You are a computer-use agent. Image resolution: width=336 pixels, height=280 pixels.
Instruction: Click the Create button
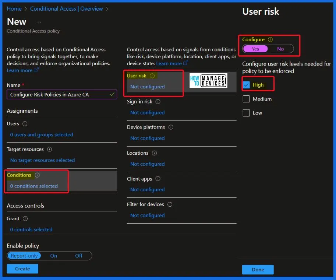(22, 269)
